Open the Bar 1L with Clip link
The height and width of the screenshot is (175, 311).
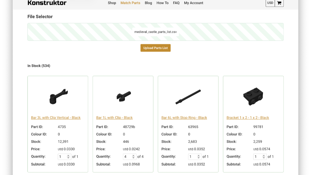[114, 118]
